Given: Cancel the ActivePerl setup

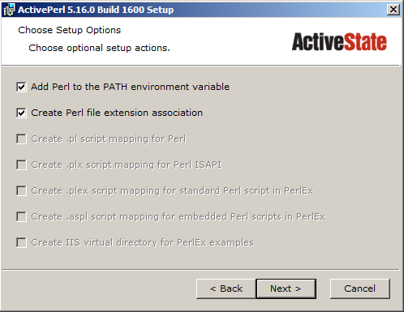Looking at the screenshot, I should pyautogui.click(x=360, y=288).
